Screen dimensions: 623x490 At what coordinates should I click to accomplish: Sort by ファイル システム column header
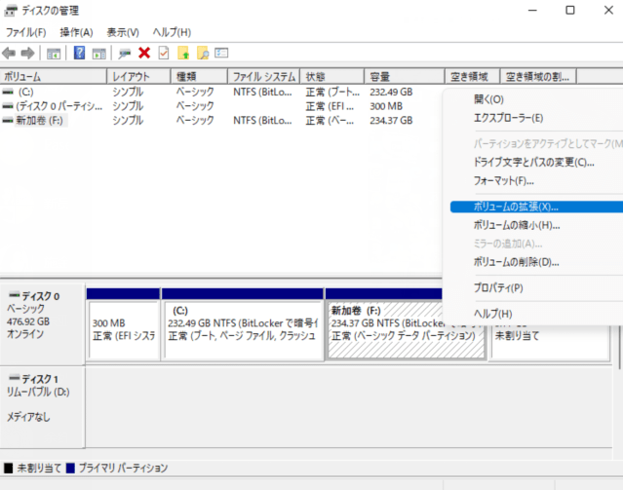tap(264, 76)
